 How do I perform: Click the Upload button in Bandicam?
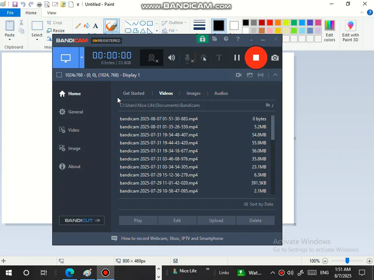coord(216,221)
